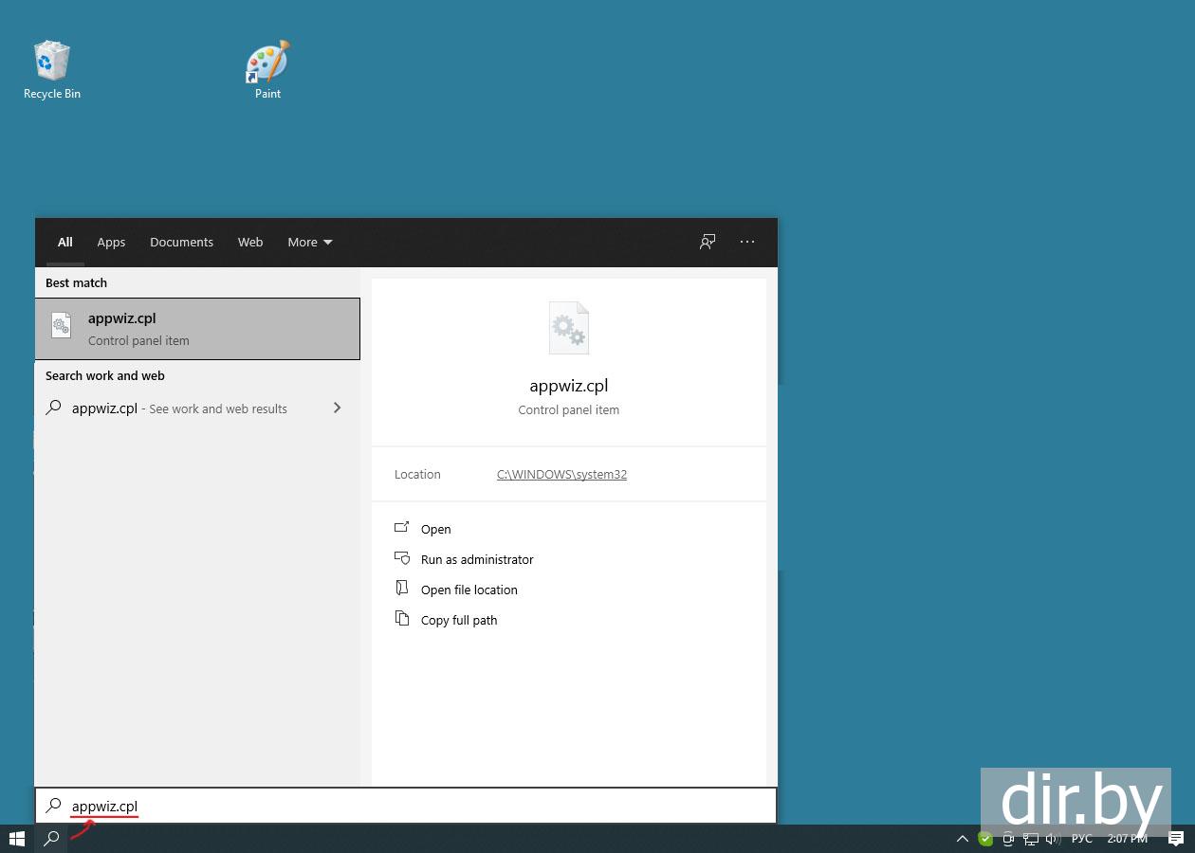
Task: Click the magnifier icon beside web result
Action: (54, 408)
